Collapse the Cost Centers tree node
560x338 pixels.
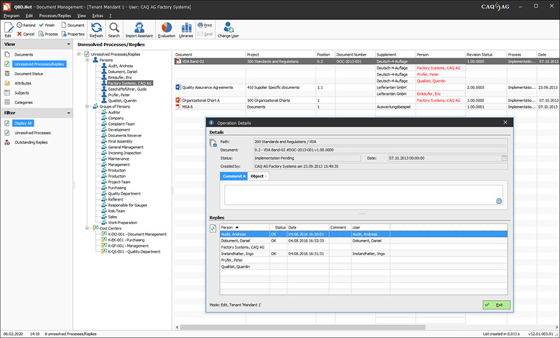[86, 228]
